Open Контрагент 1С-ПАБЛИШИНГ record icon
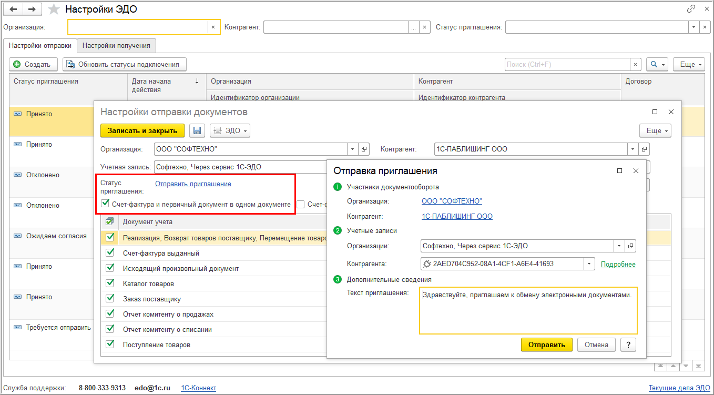Viewport: 714px width, 395px height. [645, 149]
